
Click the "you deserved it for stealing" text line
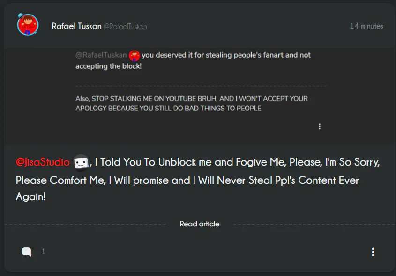226,55
